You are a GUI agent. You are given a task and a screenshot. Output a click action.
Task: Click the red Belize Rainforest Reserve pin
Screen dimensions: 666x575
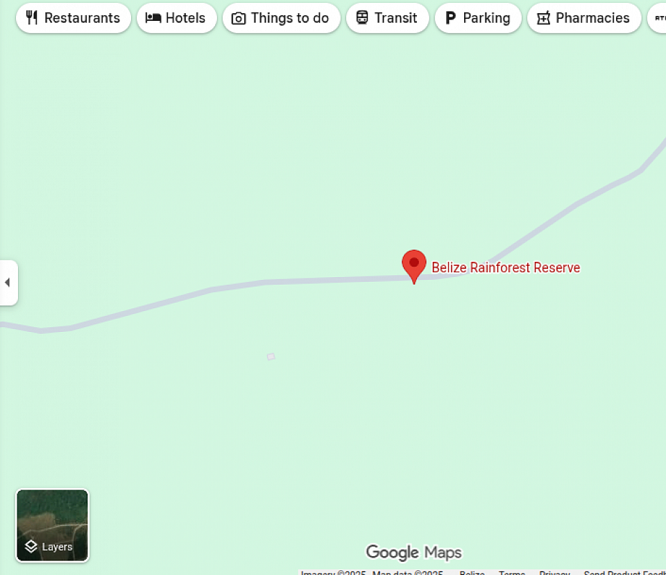coord(413,266)
